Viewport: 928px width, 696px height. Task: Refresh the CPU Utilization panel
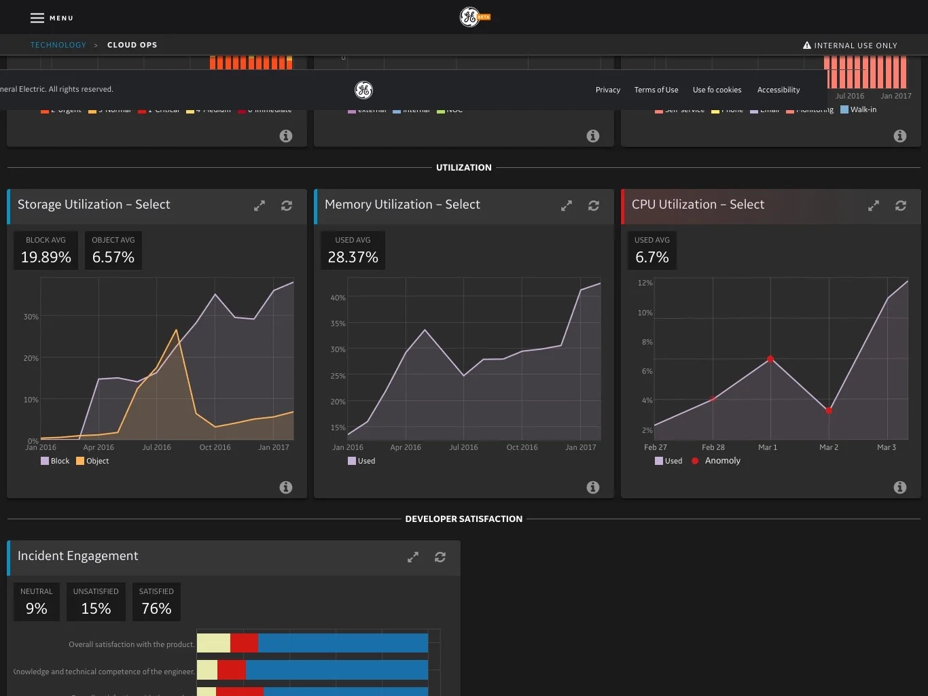click(x=901, y=205)
